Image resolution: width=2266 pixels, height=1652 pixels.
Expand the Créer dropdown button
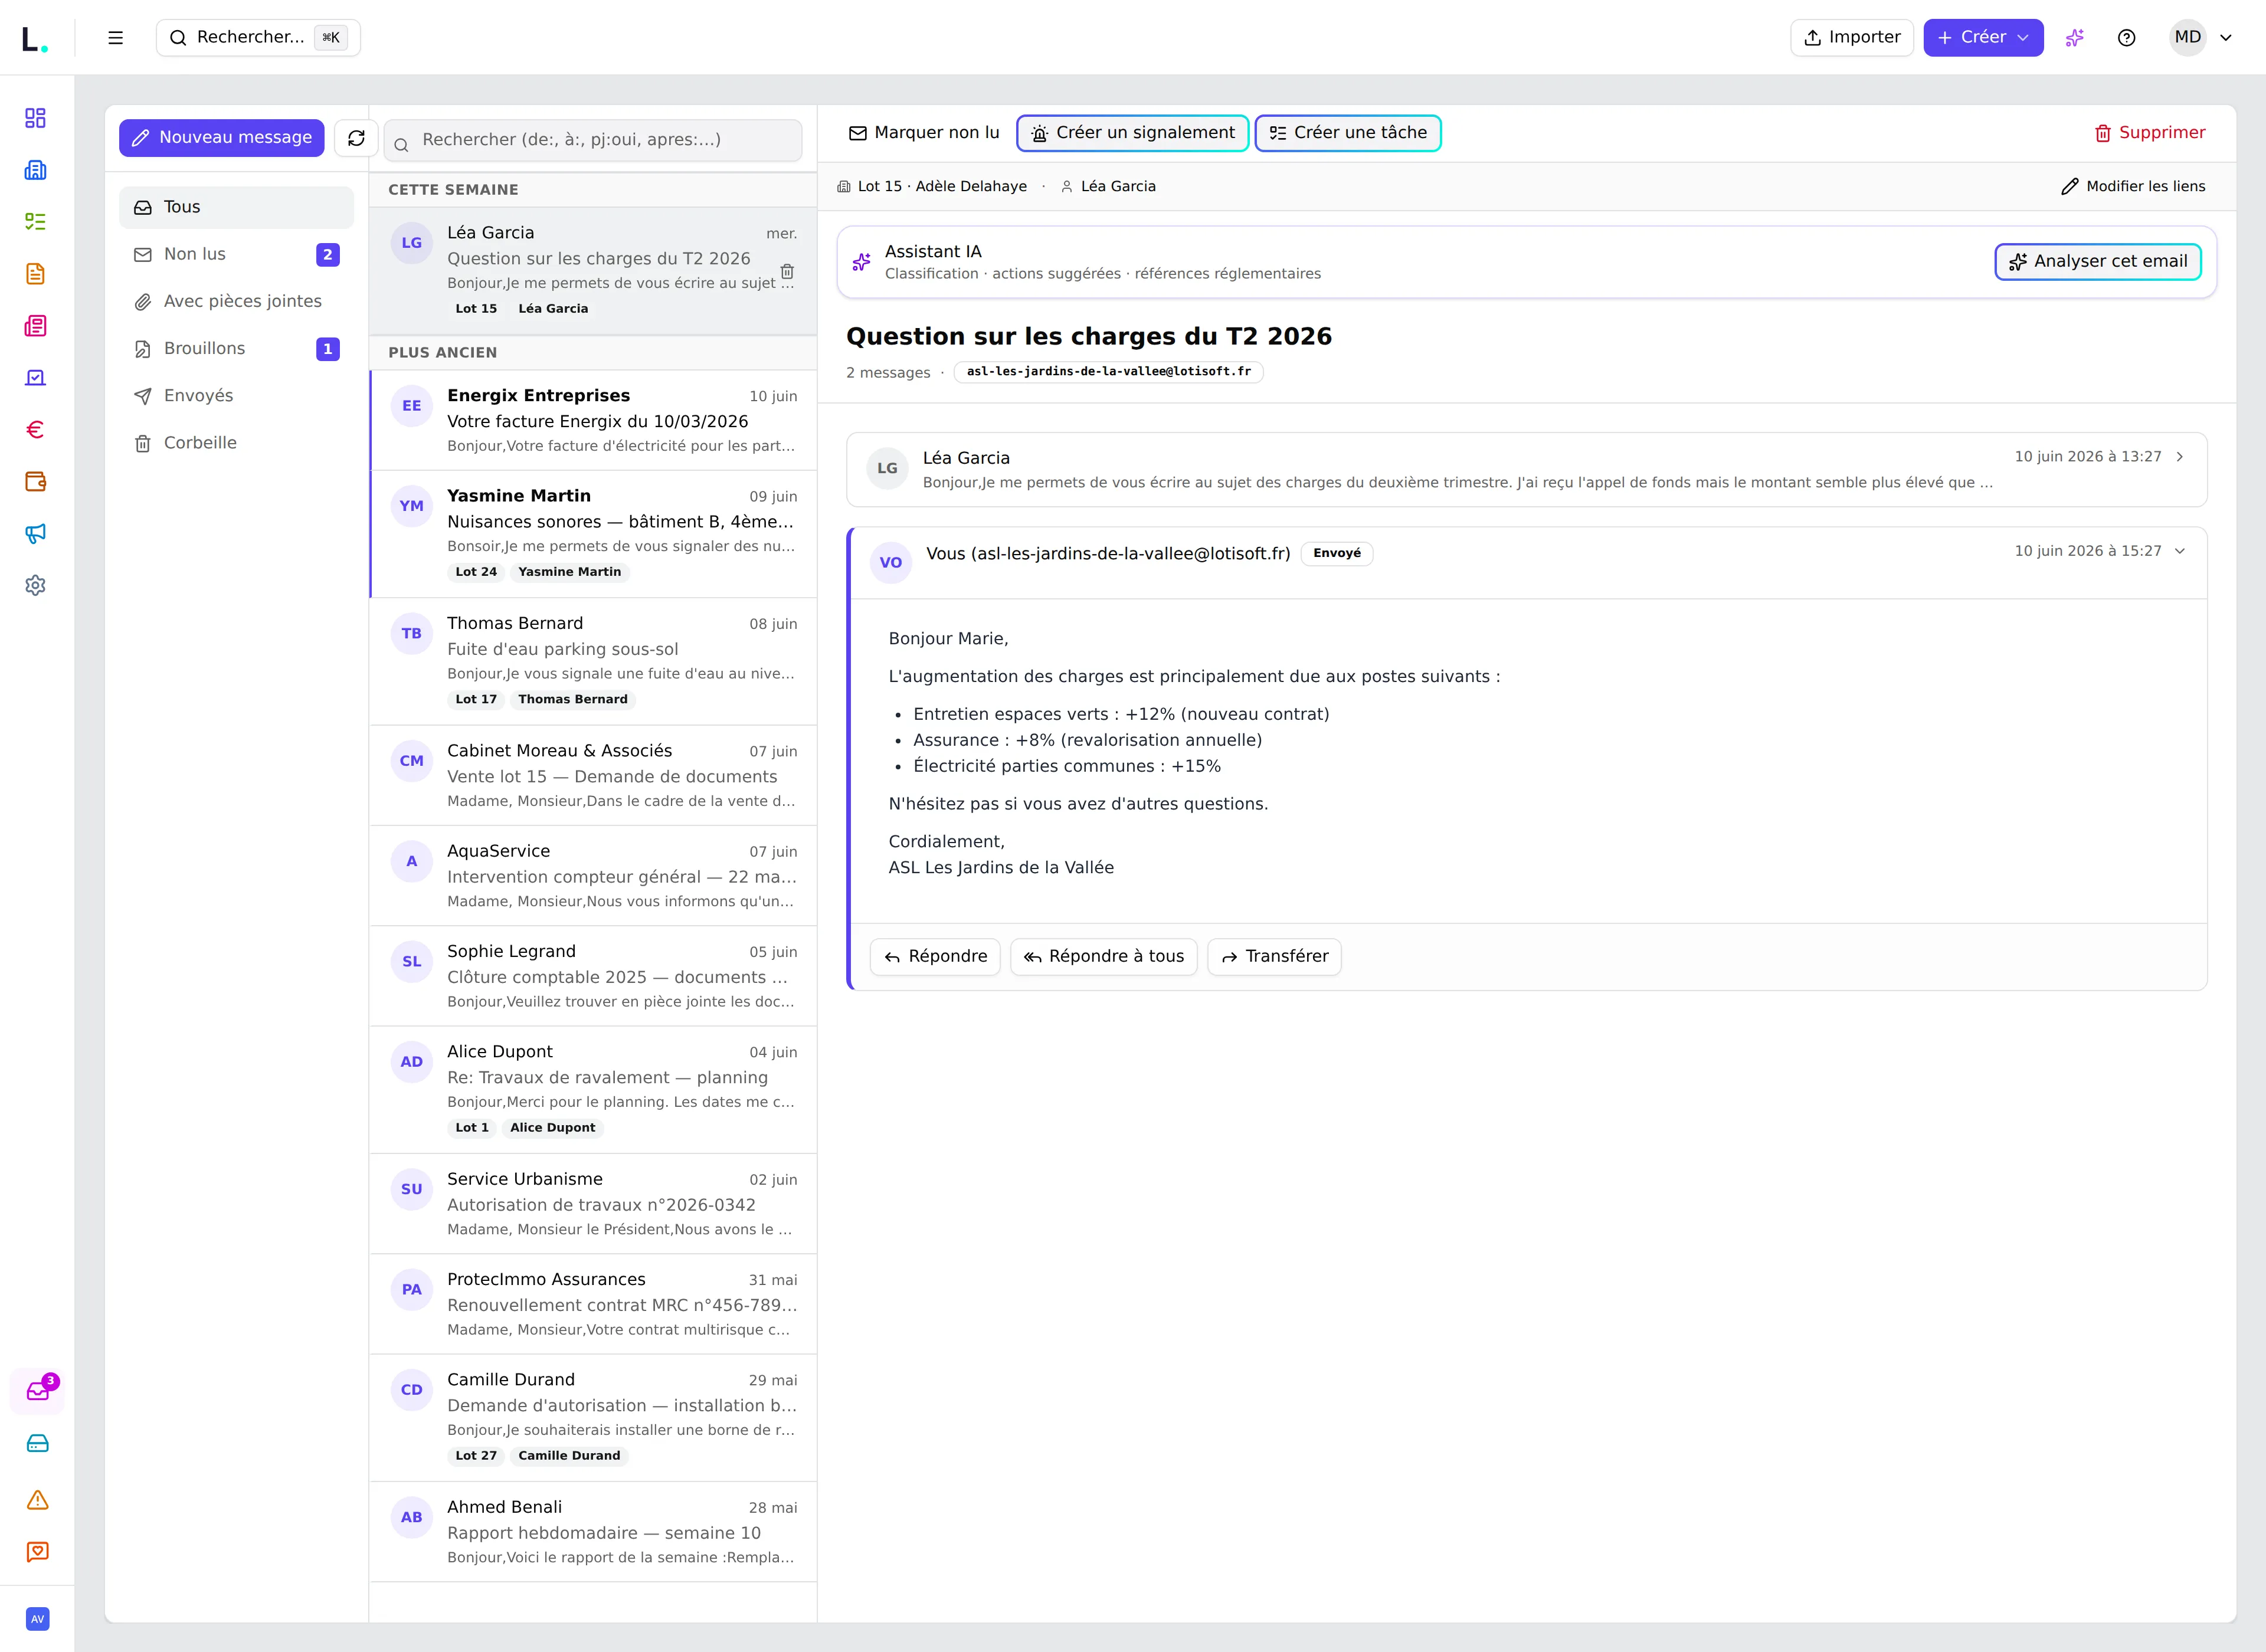tap(1983, 38)
